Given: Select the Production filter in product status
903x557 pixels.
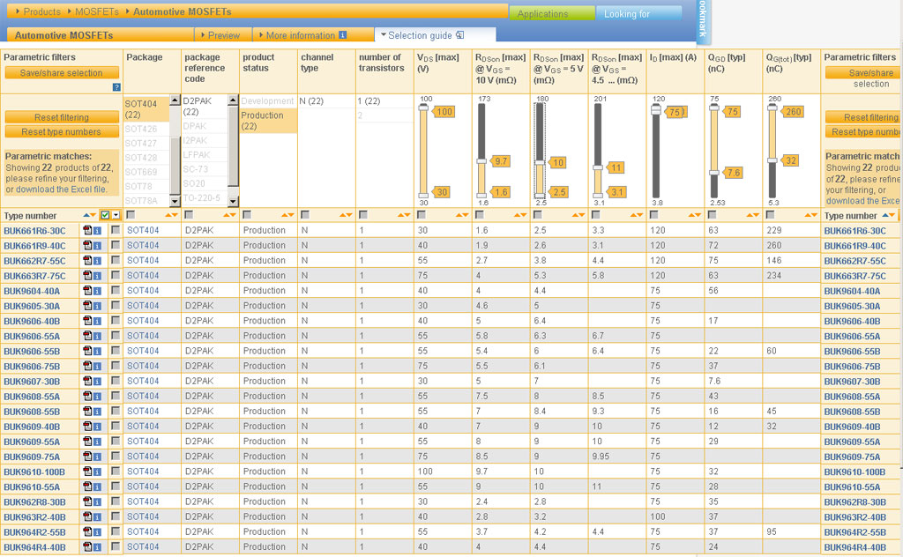Looking at the screenshot, I should pyautogui.click(x=263, y=121).
